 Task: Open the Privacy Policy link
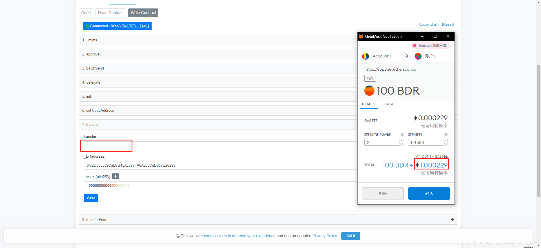(325, 236)
